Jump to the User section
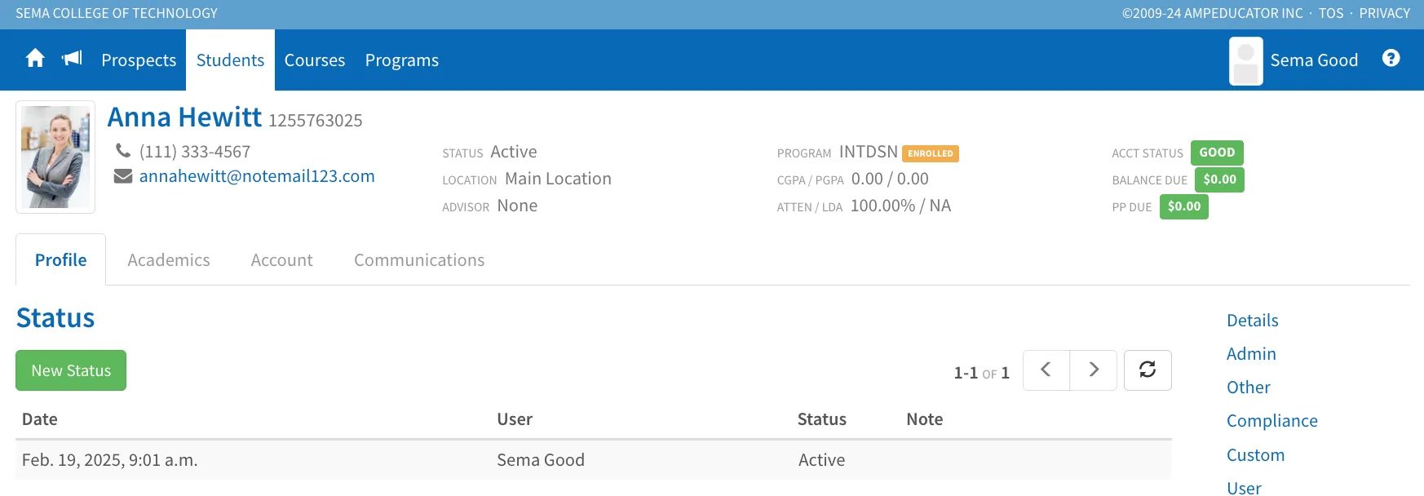The image size is (1424, 496). pyautogui.click(x=1245, y=488)
